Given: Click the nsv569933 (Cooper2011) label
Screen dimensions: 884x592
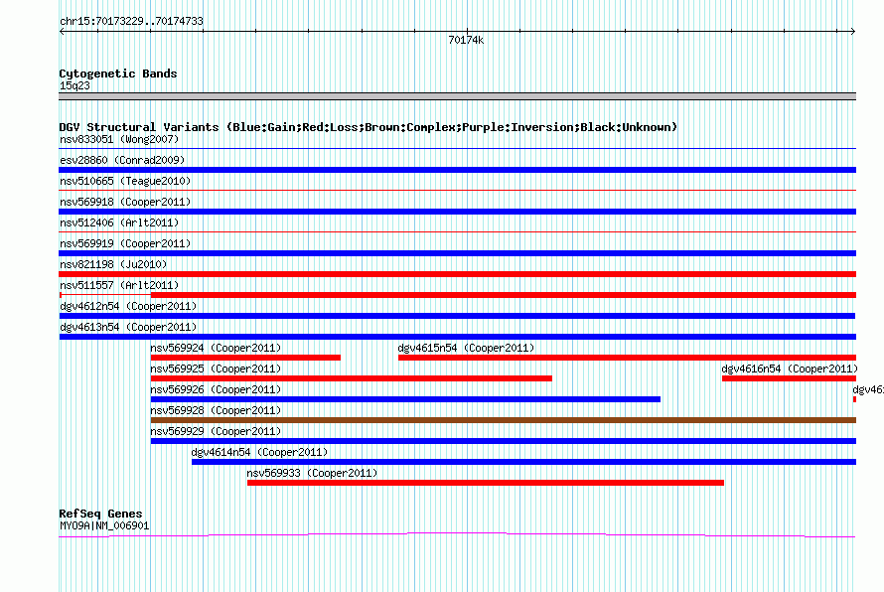Looking at the screenshot, I should coord(312,473).
